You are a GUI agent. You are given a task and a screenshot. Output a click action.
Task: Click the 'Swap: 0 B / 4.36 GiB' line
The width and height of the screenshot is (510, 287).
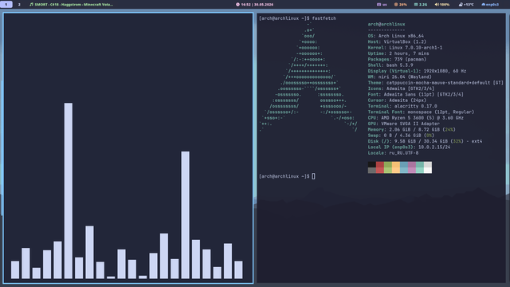[401, 136]
